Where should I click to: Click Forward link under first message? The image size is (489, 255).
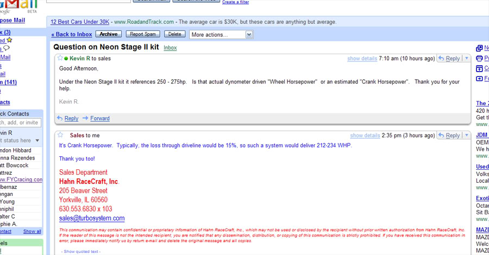click(100, 118)
